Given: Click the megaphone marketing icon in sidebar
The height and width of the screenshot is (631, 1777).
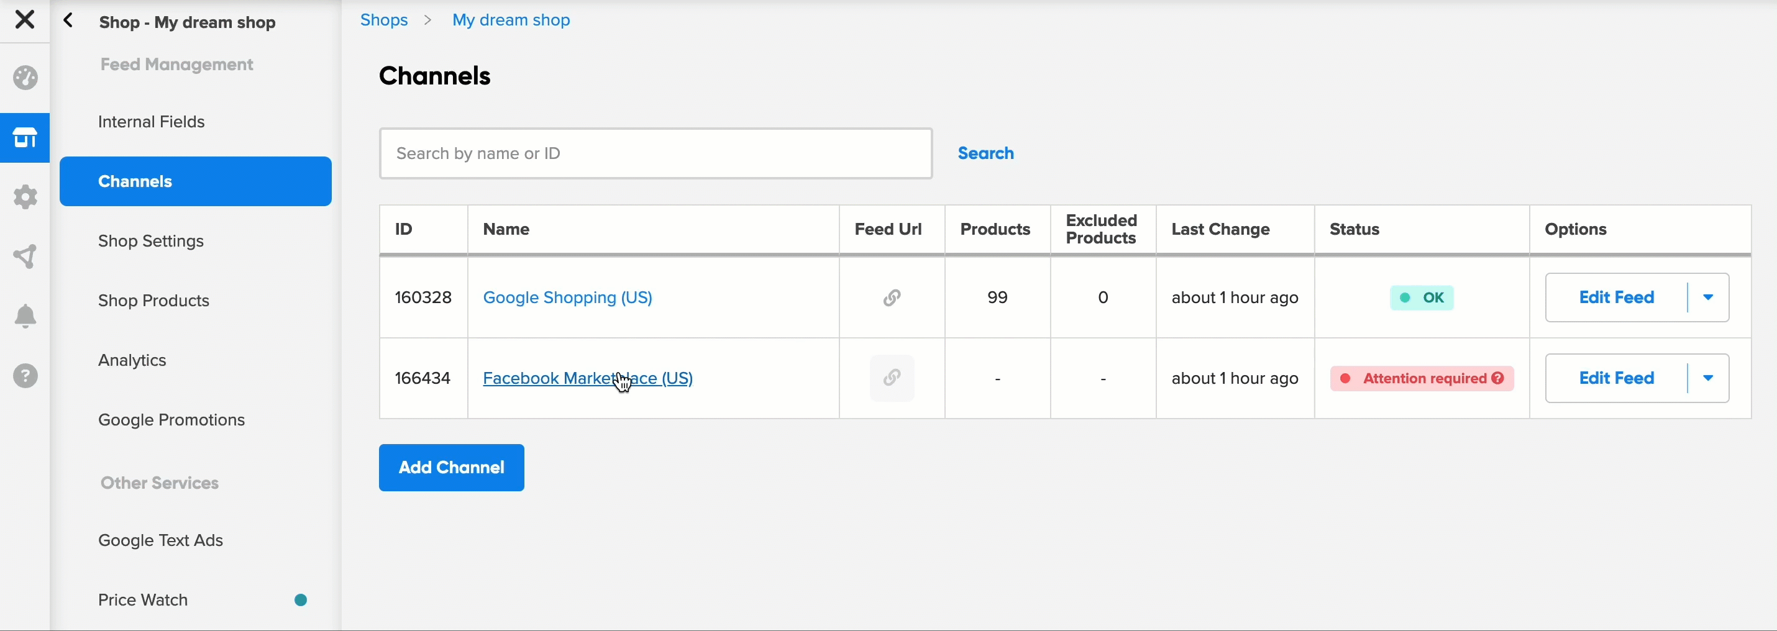Looking at the screenshot, I should click(x=25, y=256).
